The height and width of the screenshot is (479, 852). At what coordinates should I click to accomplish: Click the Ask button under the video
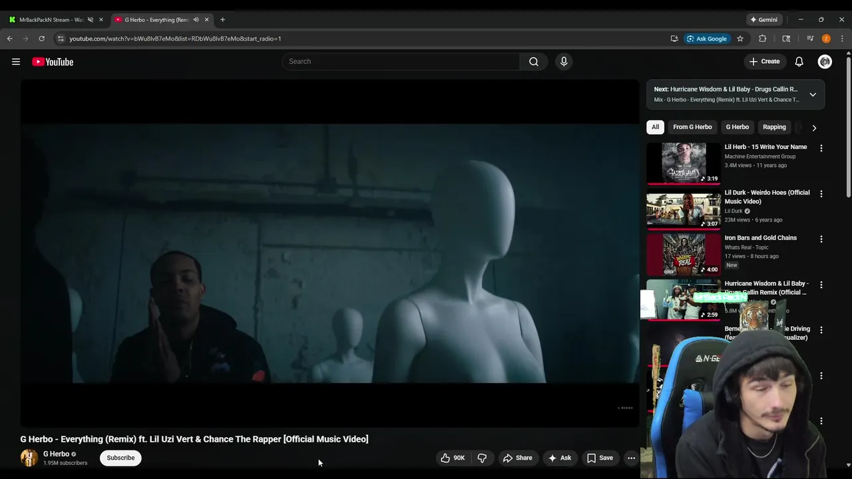(559, 458)
